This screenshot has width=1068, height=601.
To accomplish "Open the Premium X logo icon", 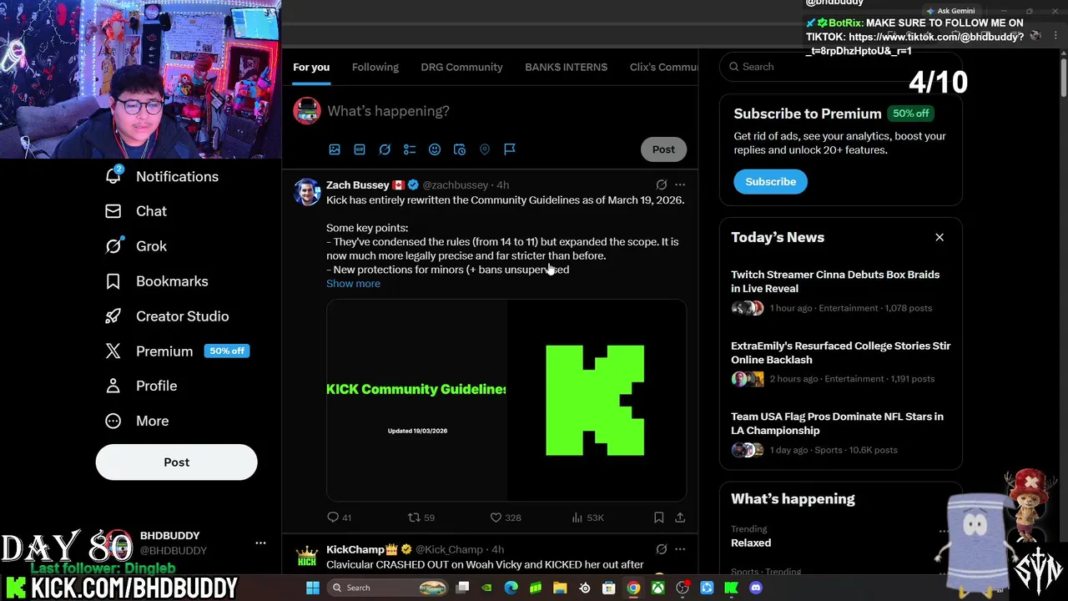I will click(x=113, y=351).
